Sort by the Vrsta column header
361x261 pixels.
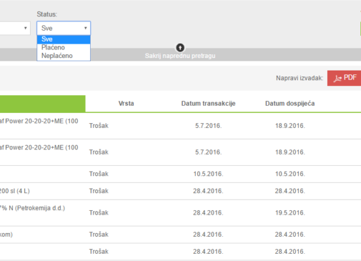pyautogui.click(x=126, y=103)
